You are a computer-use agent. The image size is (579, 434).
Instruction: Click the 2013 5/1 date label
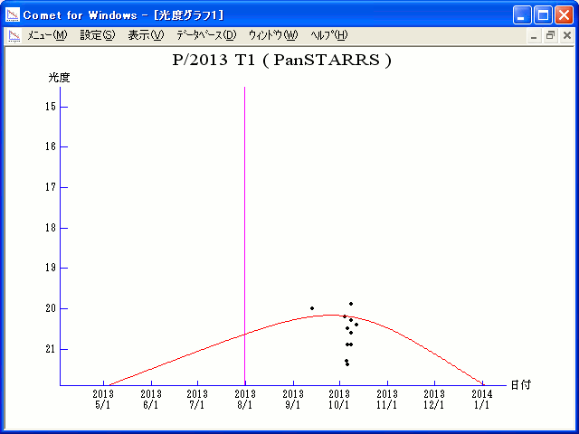click(x=103, y=400)
